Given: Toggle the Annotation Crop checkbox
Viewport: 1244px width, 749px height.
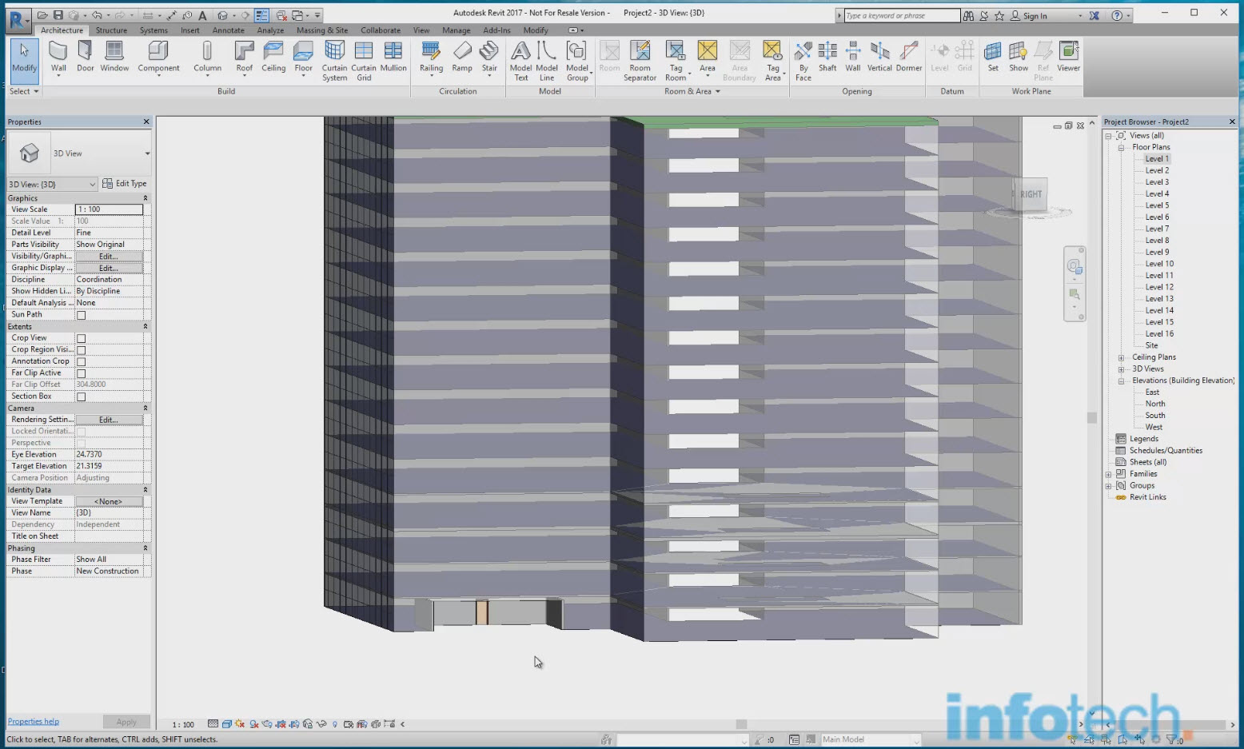Looking at the screenshot, I should pyautogui.click(x=81, y=361).
